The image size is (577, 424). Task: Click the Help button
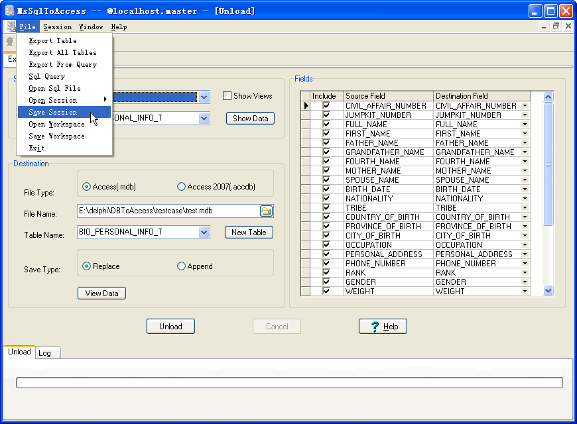[x=383, y=327]
